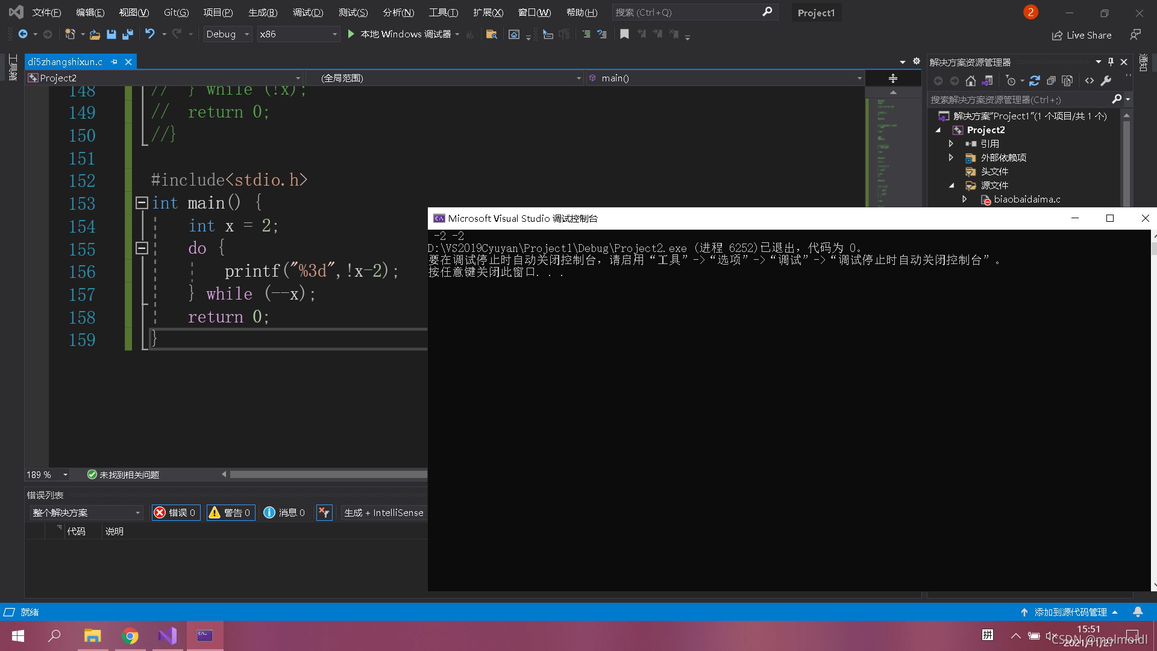Image resolution: width=1157 pixels, height=651 pixels.
Task: Click the search solutions explorer icon
Action: tap(1117, 99)
